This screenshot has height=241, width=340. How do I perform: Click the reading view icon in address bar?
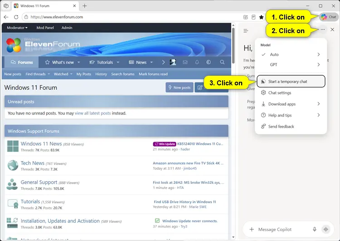click(253, 17)
